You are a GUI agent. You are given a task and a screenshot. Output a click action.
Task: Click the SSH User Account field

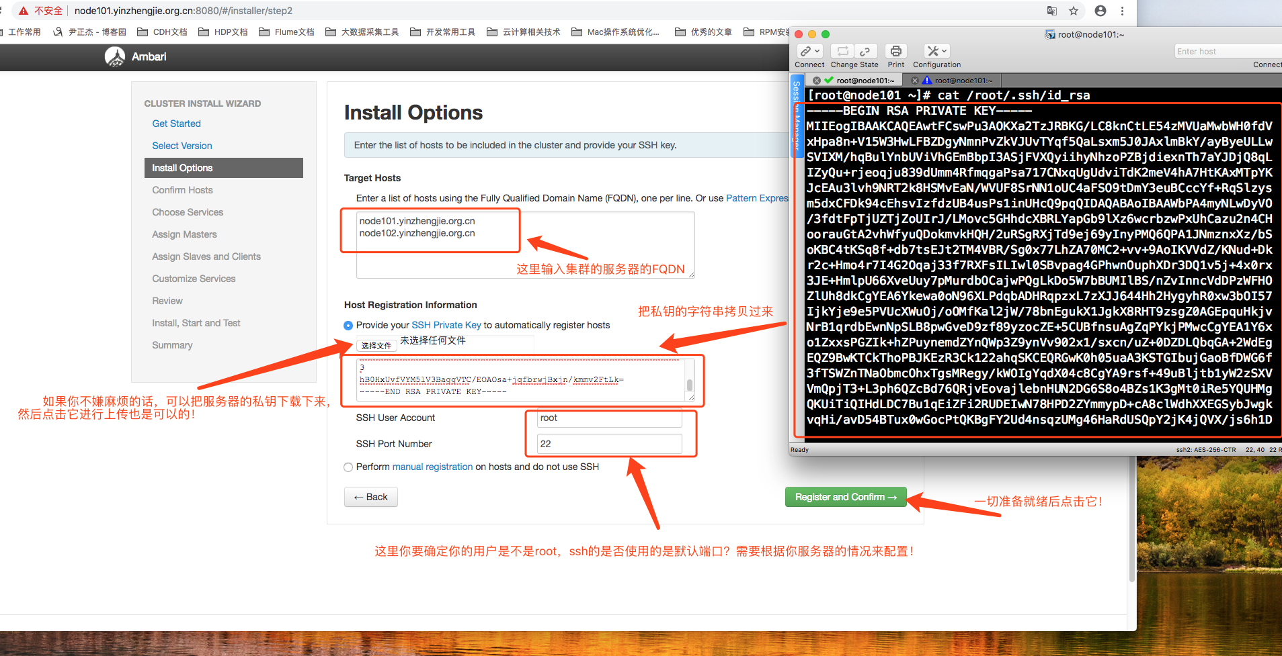click(x=609, y=418)
